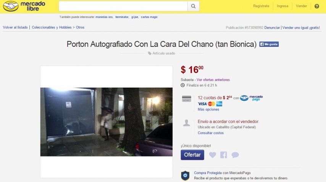Image resolution: width=326 pixels, height=182 pixels.
Task: Open Ver ofertas anteriores link
Action: click(213, 80)
